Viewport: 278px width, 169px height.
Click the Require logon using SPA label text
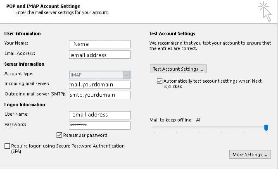[x=68, y=148]
